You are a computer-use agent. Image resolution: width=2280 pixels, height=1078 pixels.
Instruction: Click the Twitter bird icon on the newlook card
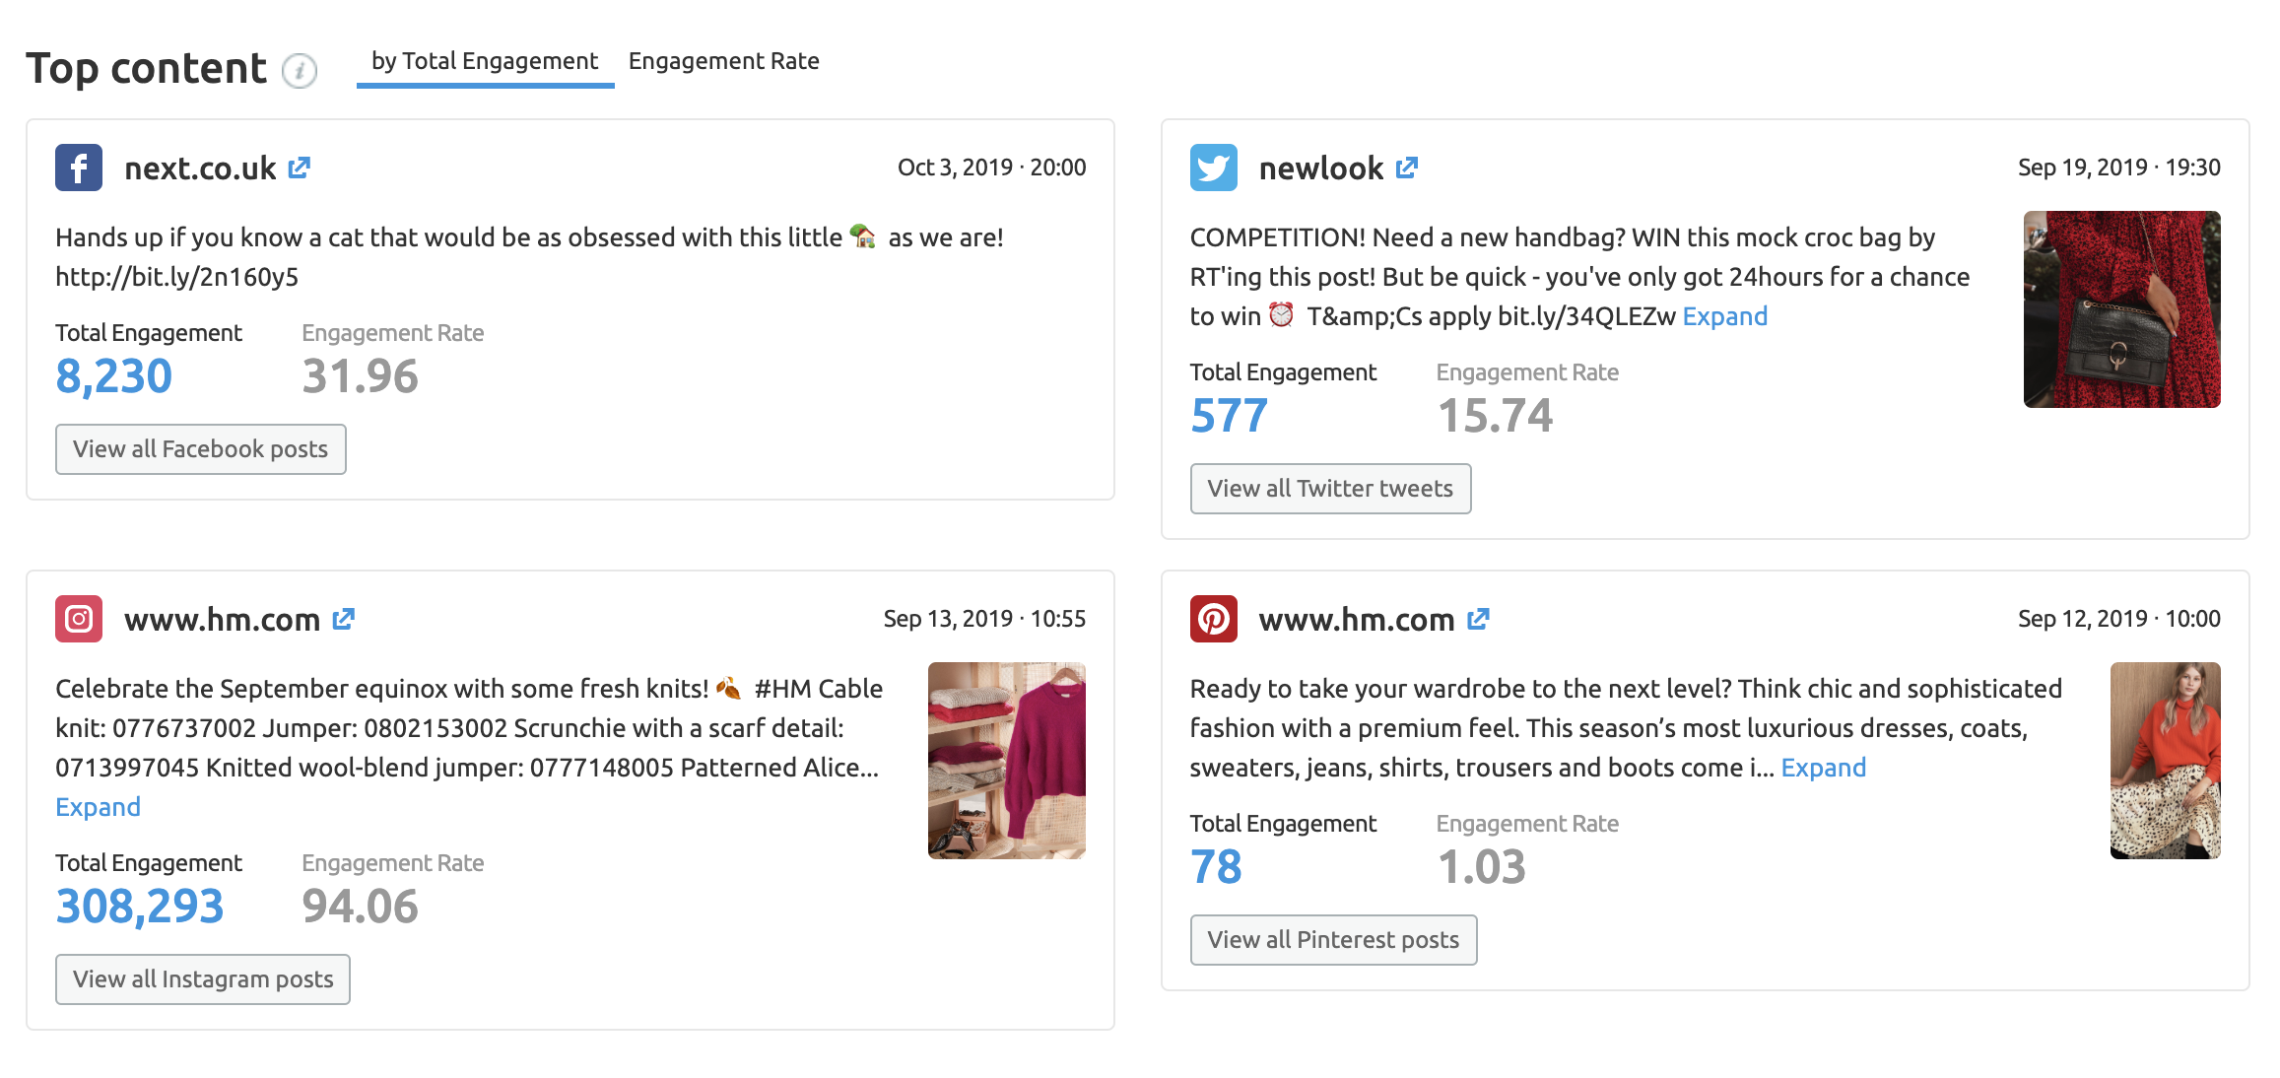click(x=1214, y=168)
